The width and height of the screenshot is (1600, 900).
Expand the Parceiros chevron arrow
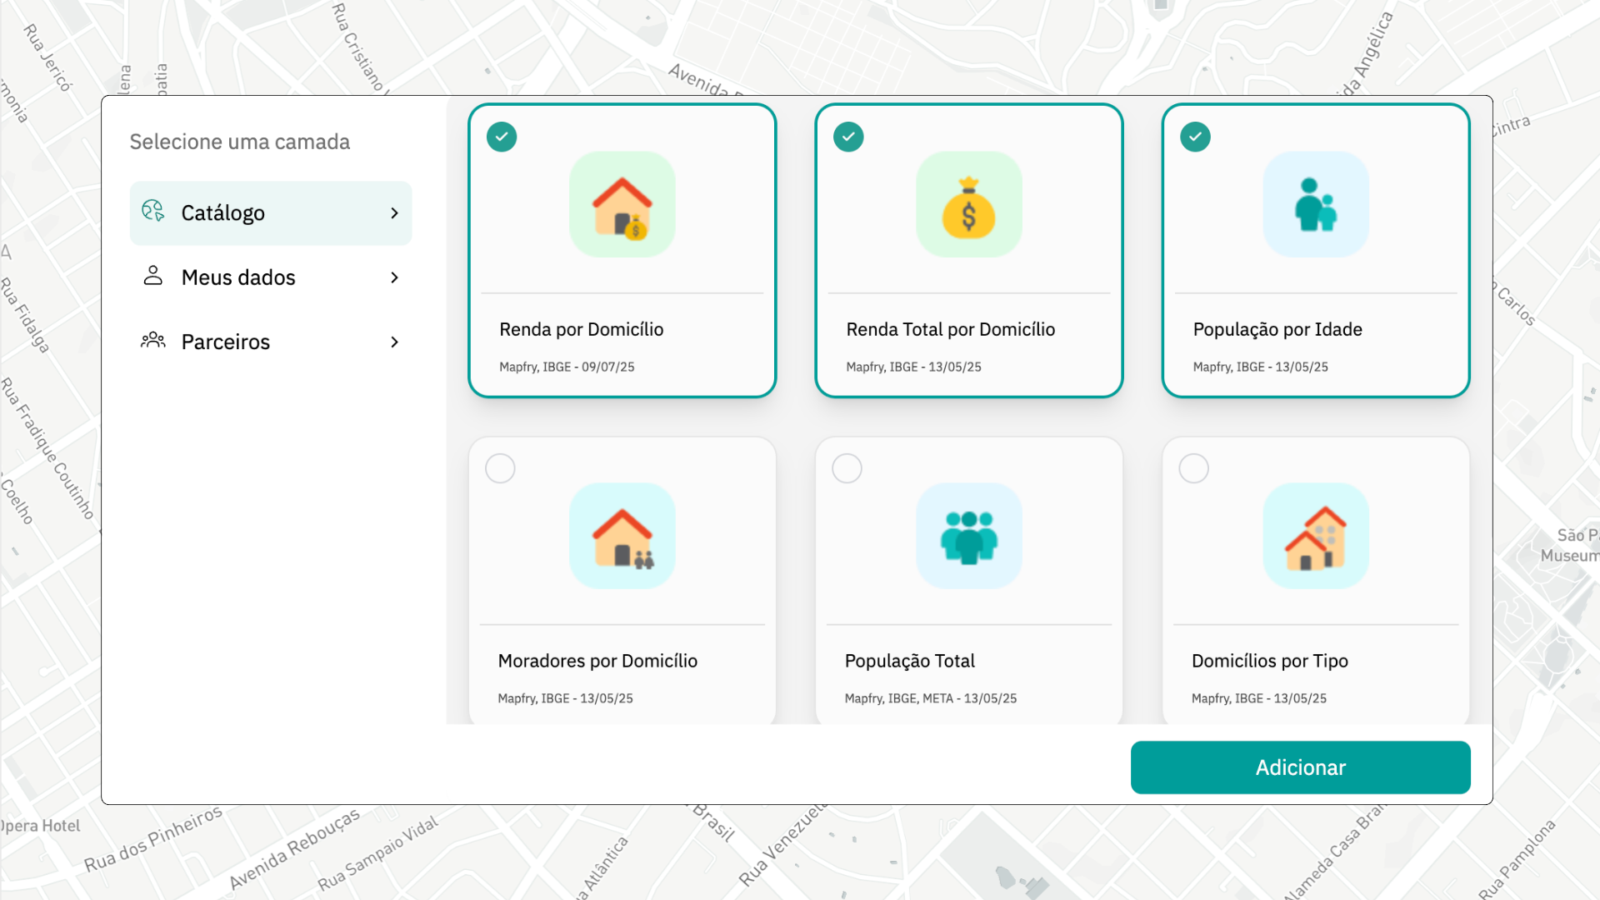(394, 342)
